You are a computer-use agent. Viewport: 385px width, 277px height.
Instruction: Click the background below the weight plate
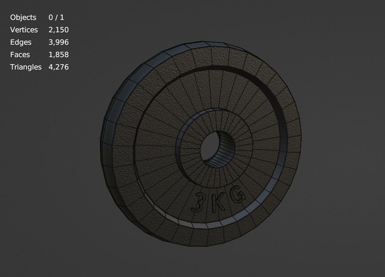[x=207, y=263]
